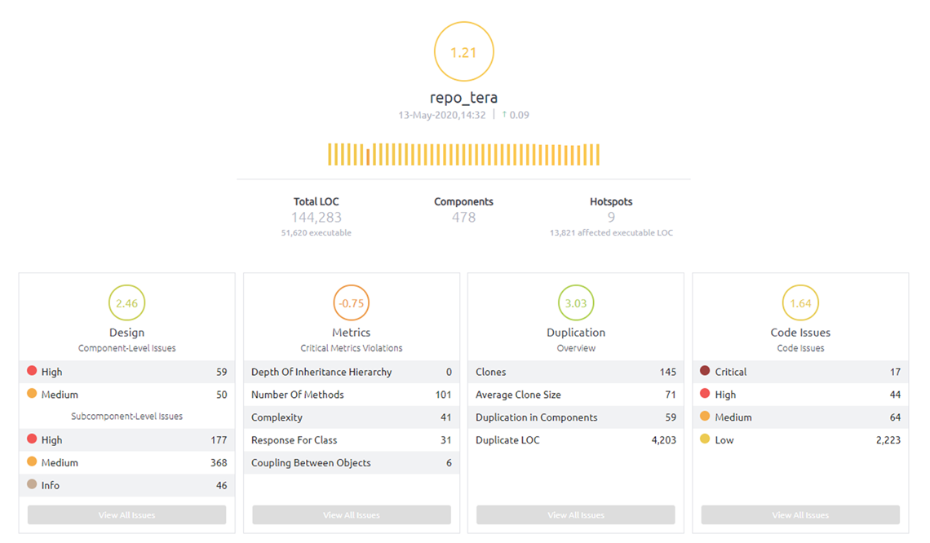
Task: Click the Component-Level High count 59
Action: point(221,372)
